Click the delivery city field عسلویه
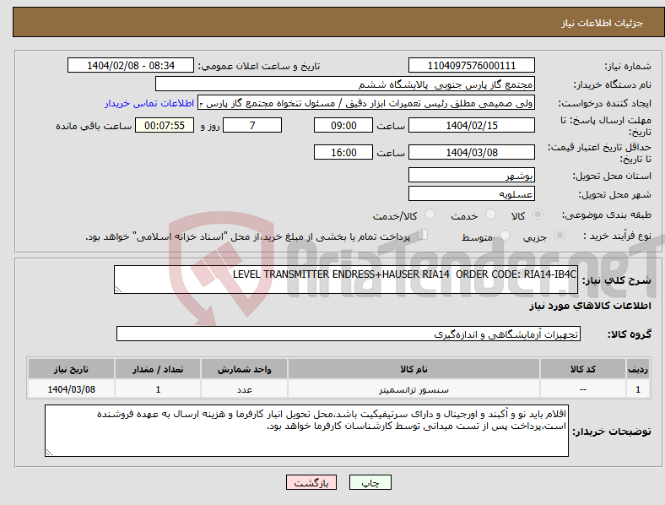 point(471,193)
